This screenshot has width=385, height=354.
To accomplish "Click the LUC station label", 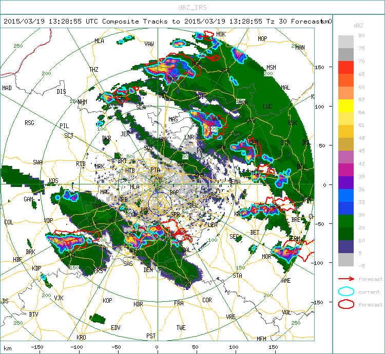I will tap(267, 107).
